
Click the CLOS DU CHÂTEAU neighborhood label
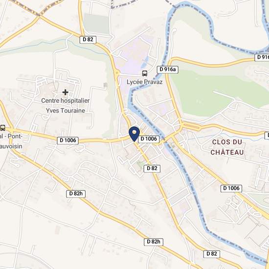click(227, 147)
